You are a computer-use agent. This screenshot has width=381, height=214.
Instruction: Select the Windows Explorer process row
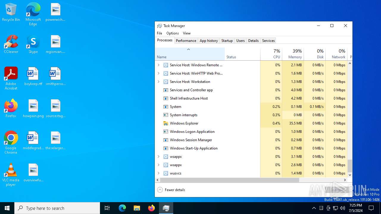click(251, 123)
